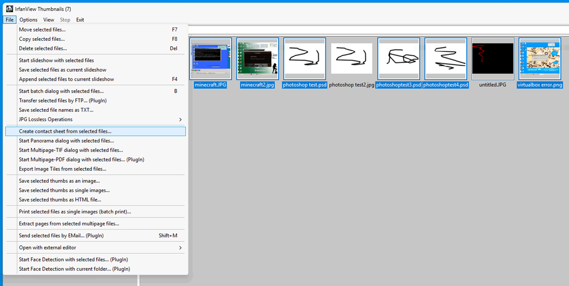
Task: Select Start batch dialog with selected files
Action: point(61,91)
